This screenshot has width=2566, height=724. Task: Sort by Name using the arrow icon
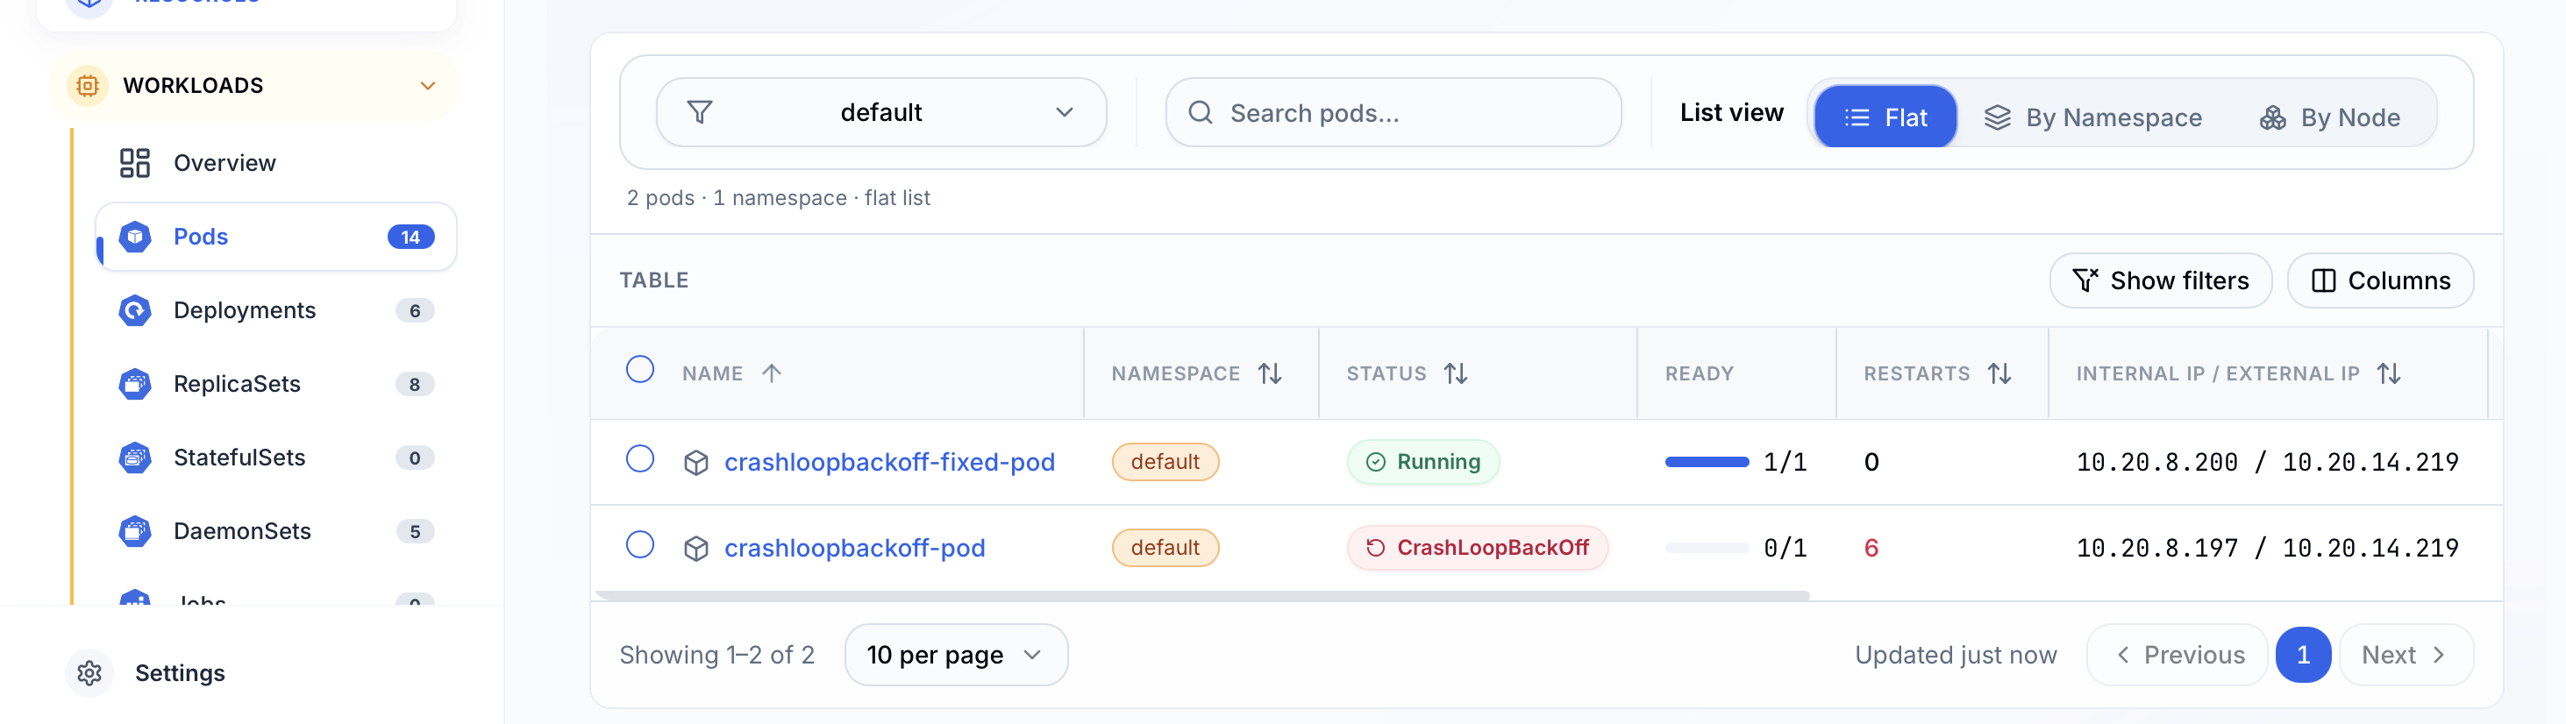[771, 373]
